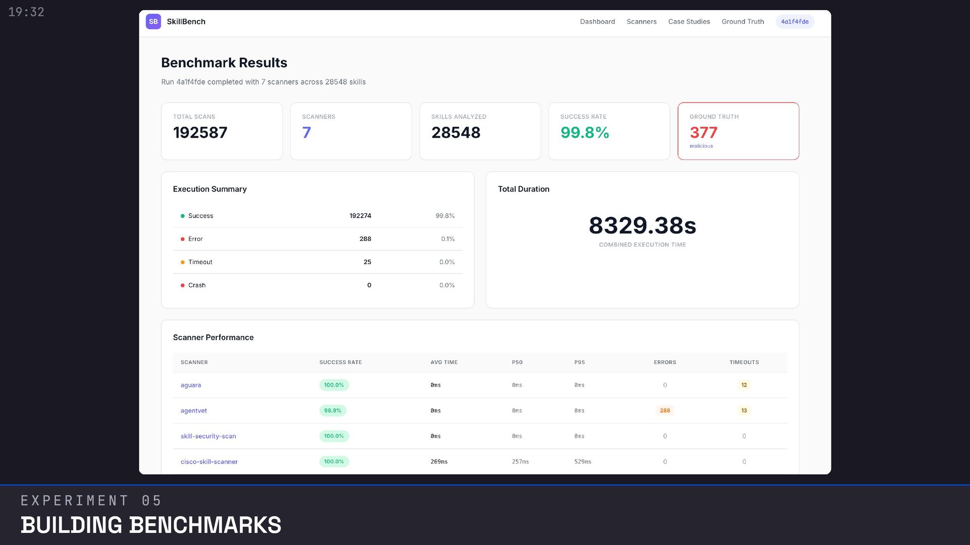Click the 4a1f4fde run ID badge

pyautogui.click(x=794, y=22)
